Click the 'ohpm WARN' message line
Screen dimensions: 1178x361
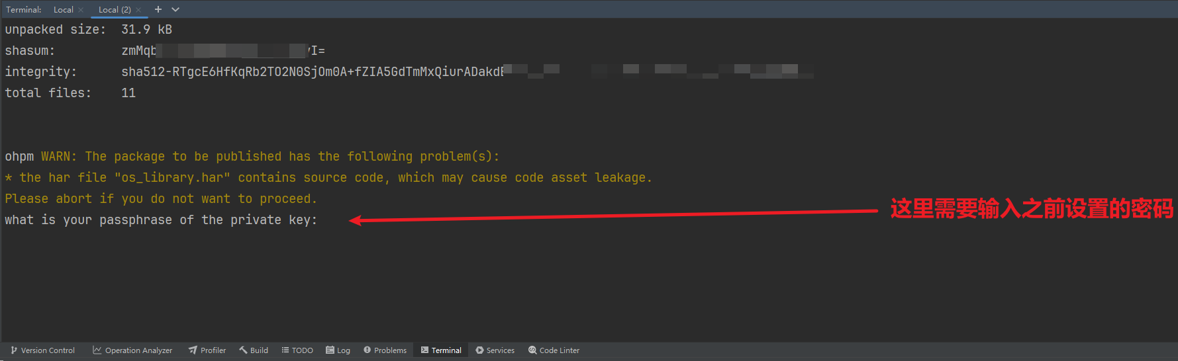click(x=252, y=157)
